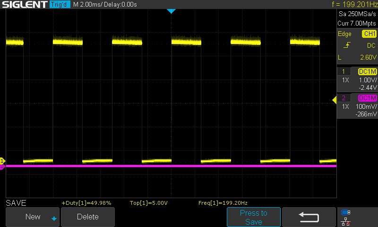Screen dimensions: 378x227
Task: Click the USB device status icon
Action: click(x=345, y=212)
